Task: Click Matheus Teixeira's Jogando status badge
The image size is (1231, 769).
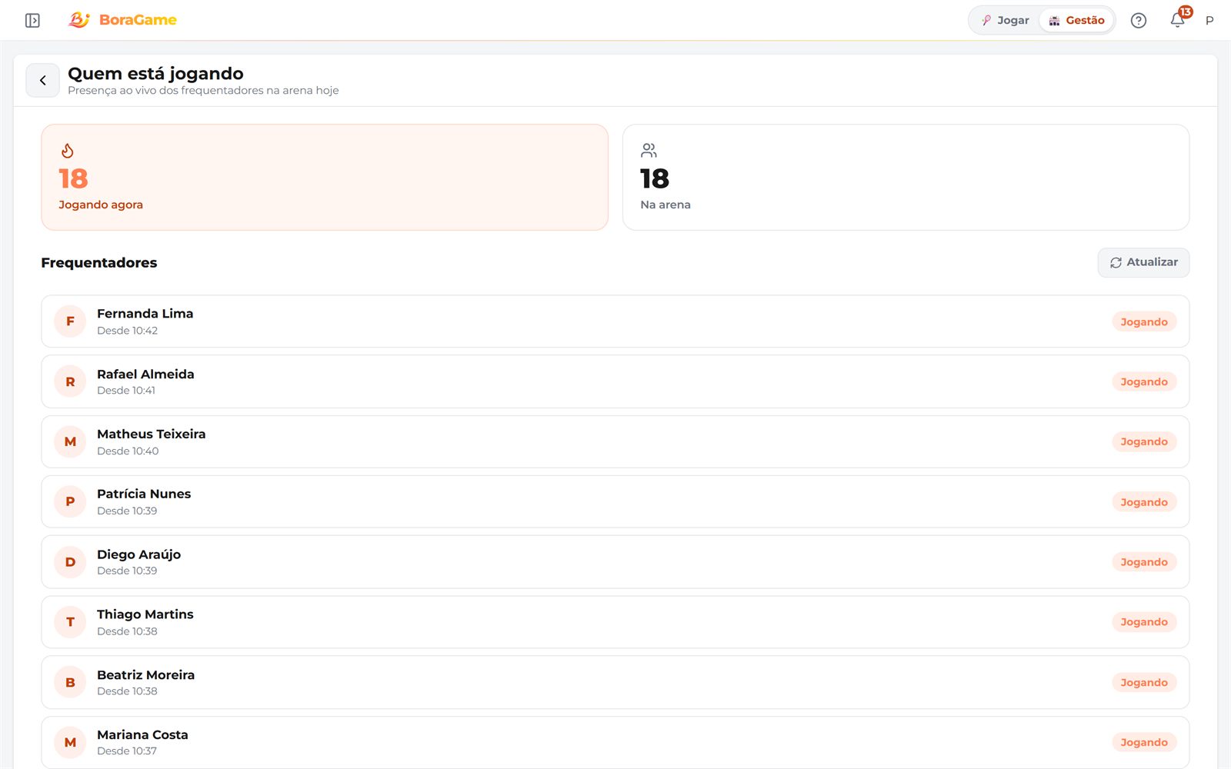Action: coord(1144,442)
